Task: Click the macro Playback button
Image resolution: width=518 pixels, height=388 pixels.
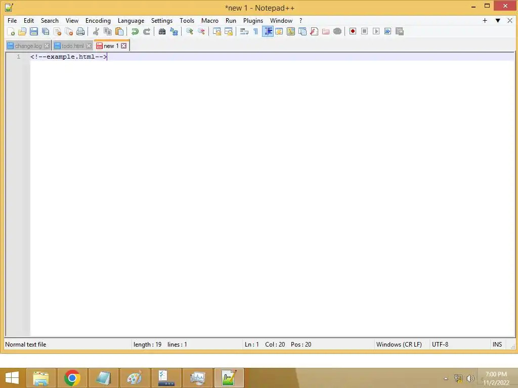Action: pos(376,31)
